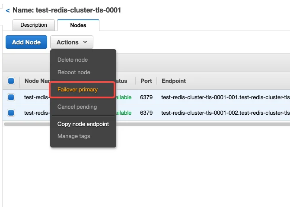290x207 pixels.
Task: Uncheck the 0001-002 node row checkbox
Action: pyautogui.click(x=11, y=113)
